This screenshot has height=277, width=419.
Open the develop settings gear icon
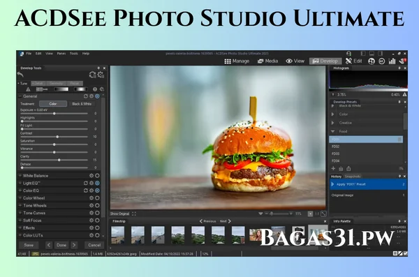point(101,75)
